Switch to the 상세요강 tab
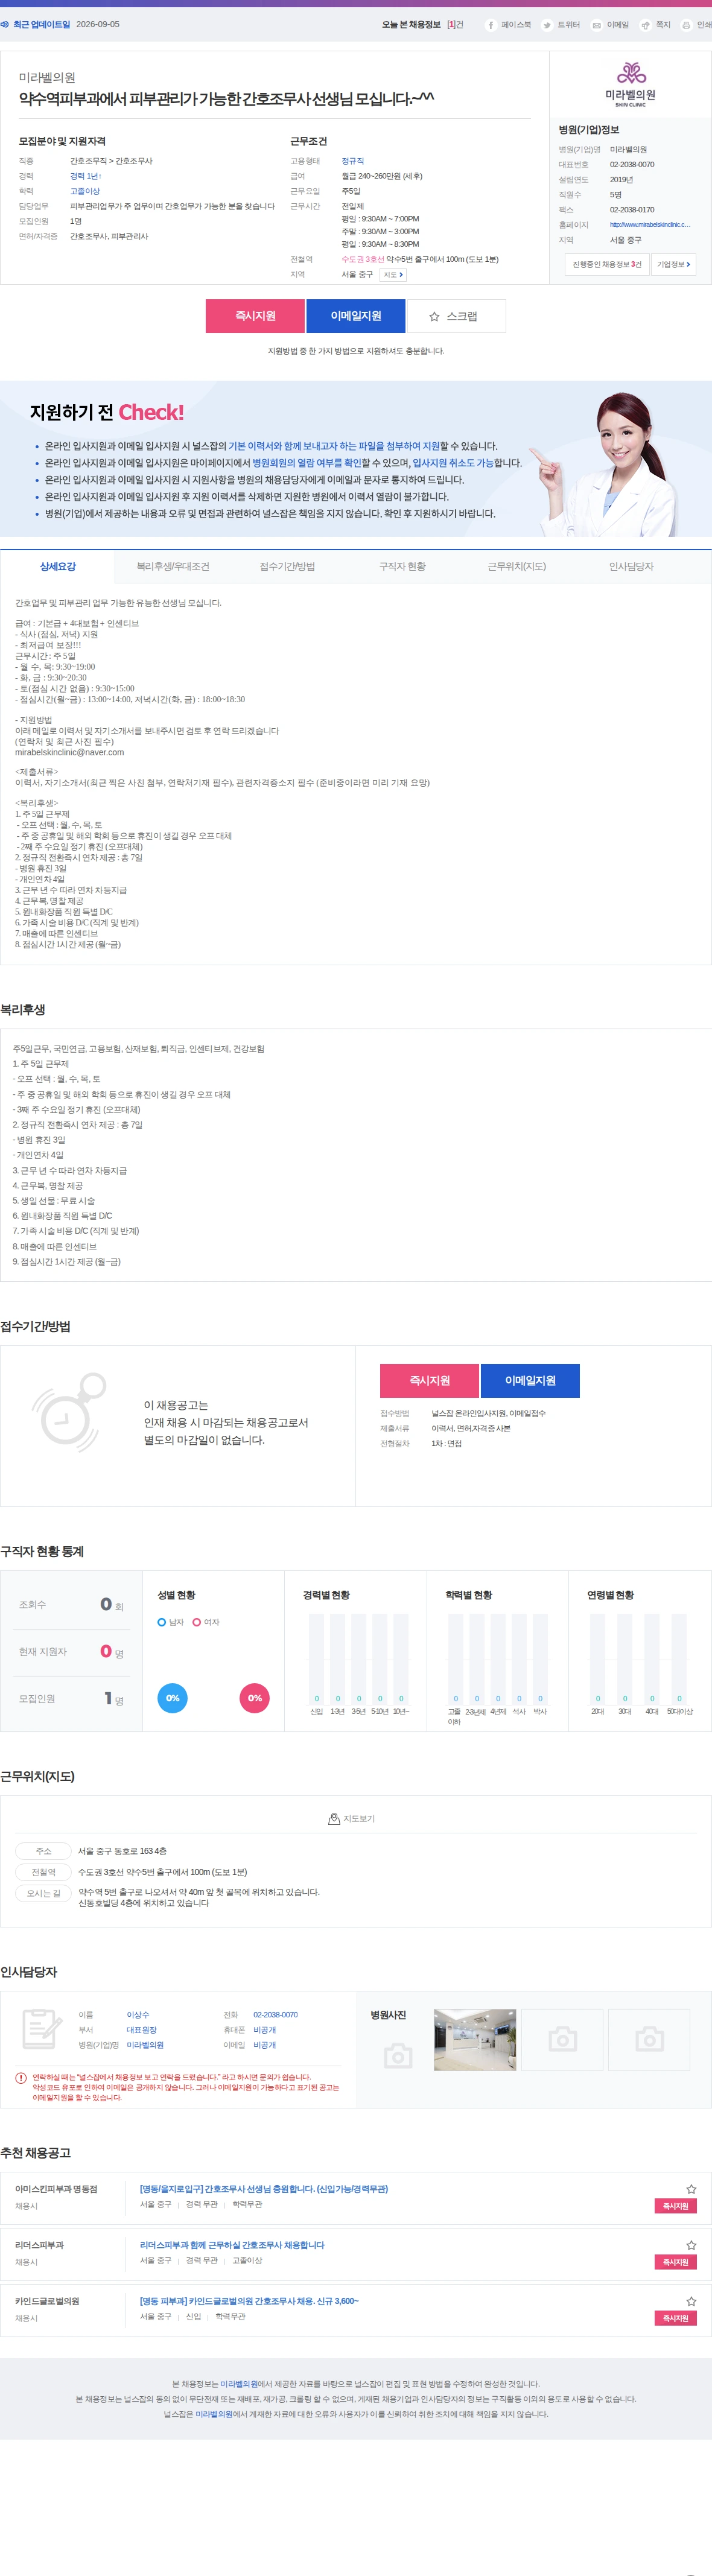This screenshot has width=712, height=2576. pos(57,567)
